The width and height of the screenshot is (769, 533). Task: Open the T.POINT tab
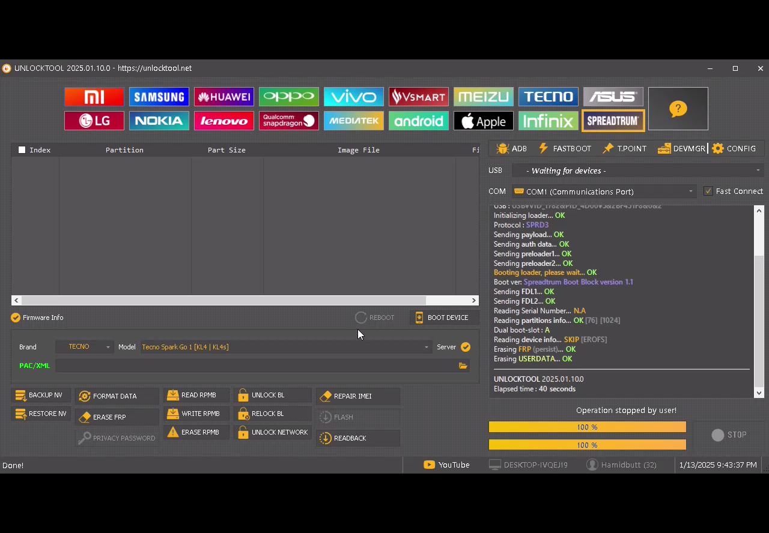625,148
